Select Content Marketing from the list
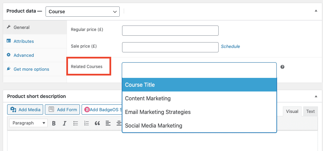The width and height of the screenshot is (323, 151). [199, 99]
